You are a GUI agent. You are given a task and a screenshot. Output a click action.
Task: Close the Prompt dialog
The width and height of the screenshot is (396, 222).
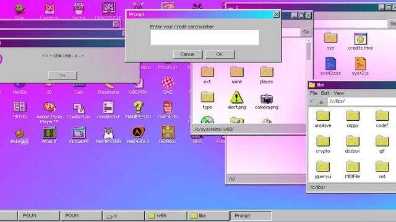[x=277, y=14]
